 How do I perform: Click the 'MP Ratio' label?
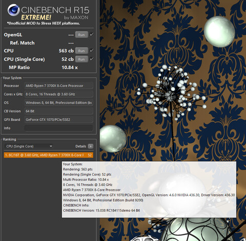coord(19,68)
